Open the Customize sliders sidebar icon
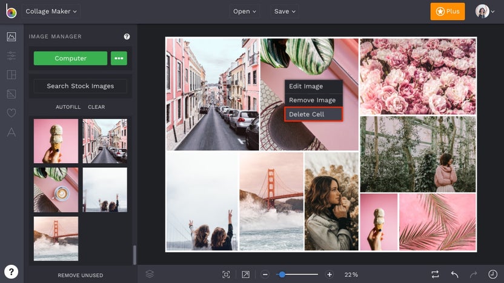 point(12,56)
